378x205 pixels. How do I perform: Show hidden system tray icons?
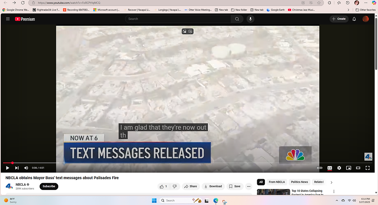[x=337, y=200]
